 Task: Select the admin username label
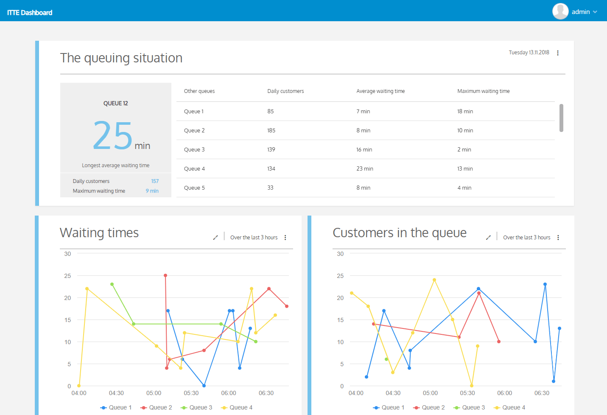pyautogui.click(x=581, y=12)
